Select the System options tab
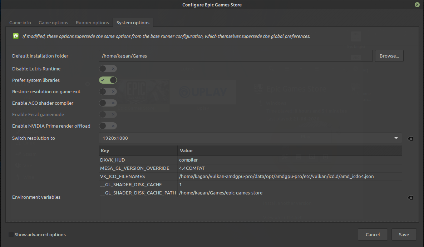Screen dimensions: 424x247 [x=133, y=23]
